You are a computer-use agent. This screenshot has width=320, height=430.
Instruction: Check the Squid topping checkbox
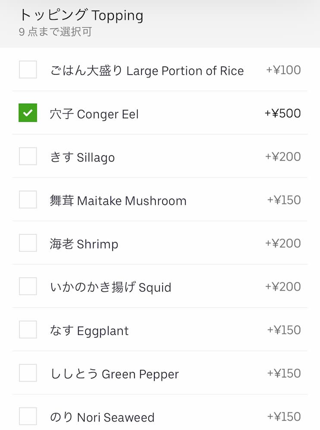tap(28, 286)
